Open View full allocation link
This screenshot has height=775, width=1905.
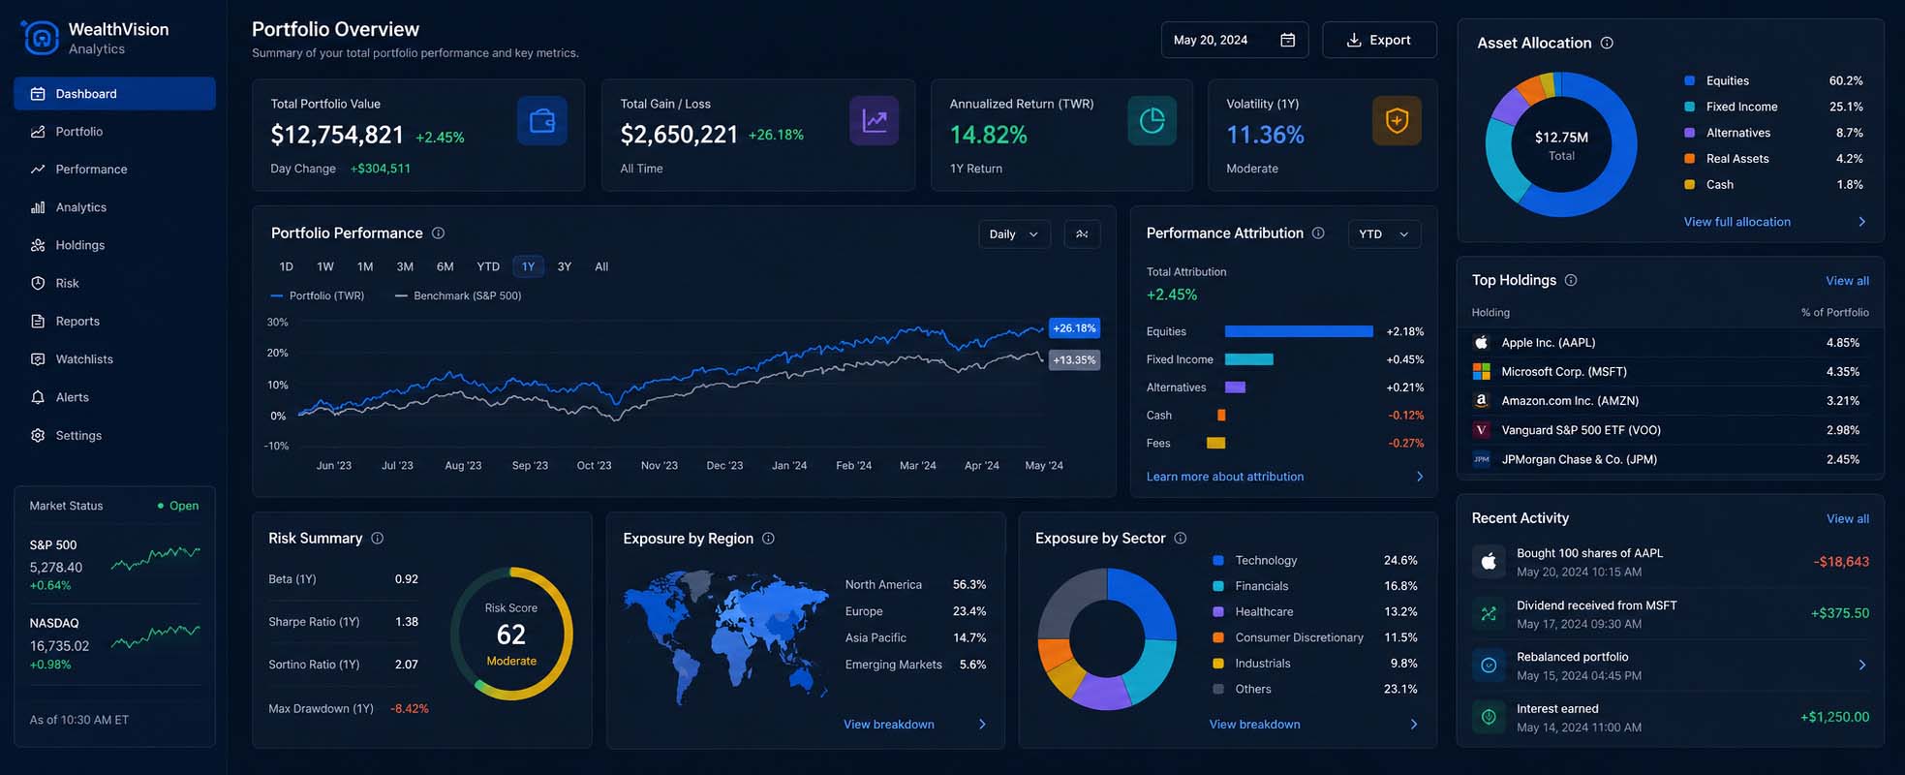1736,222
